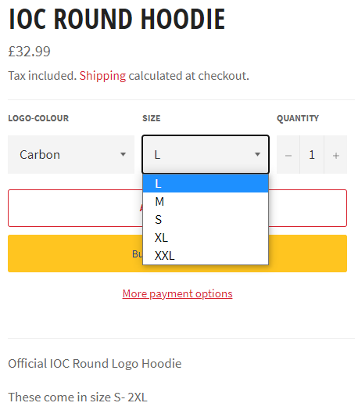Open the Shipping policy link
Image resolution: width=358 pixels, height=410 pixels.
pyautogui.click(x=102, y=76)
